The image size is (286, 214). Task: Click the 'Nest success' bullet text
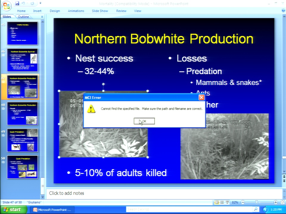pyautogui.click(x=104, y=59)
